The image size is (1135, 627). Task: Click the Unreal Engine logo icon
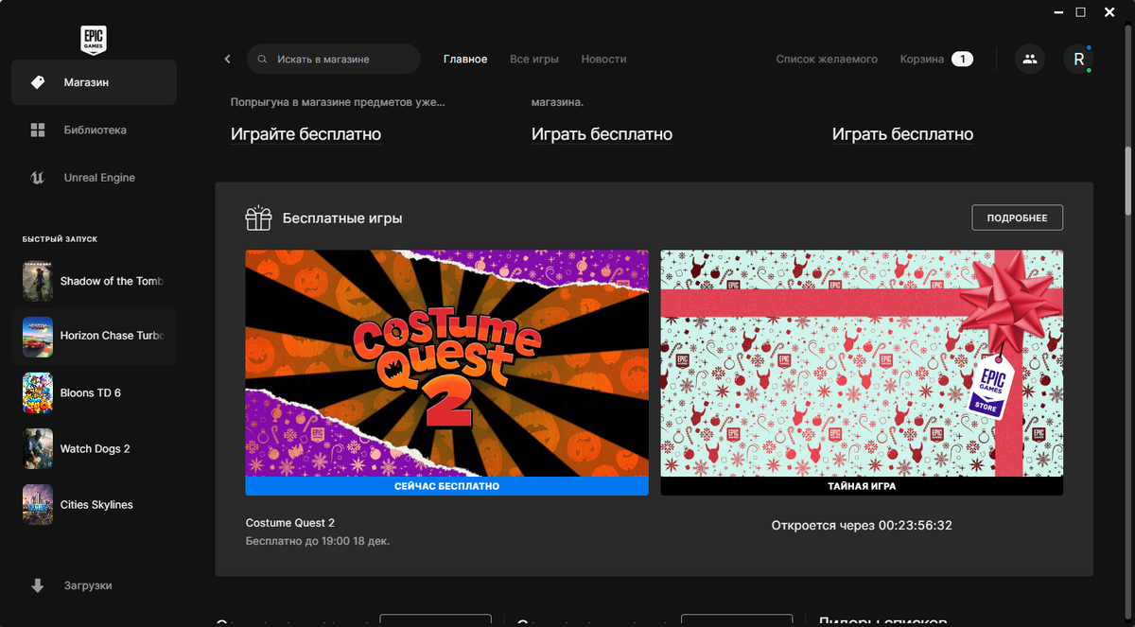pos(38,177)
